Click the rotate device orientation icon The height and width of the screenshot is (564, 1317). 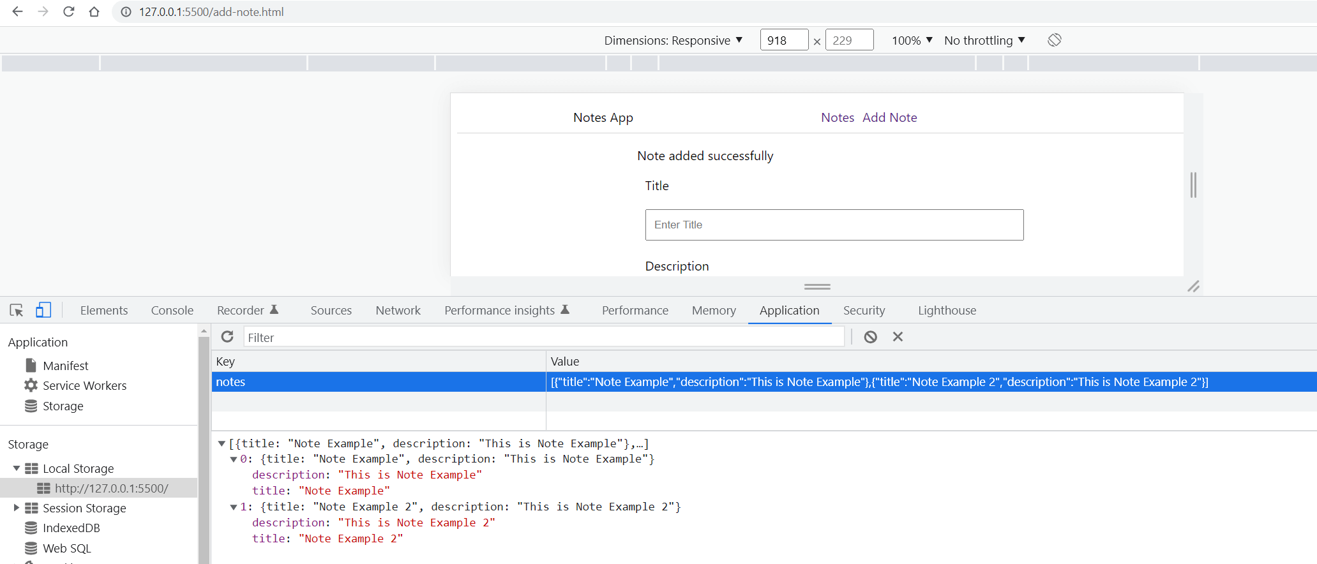[1055, 40]
